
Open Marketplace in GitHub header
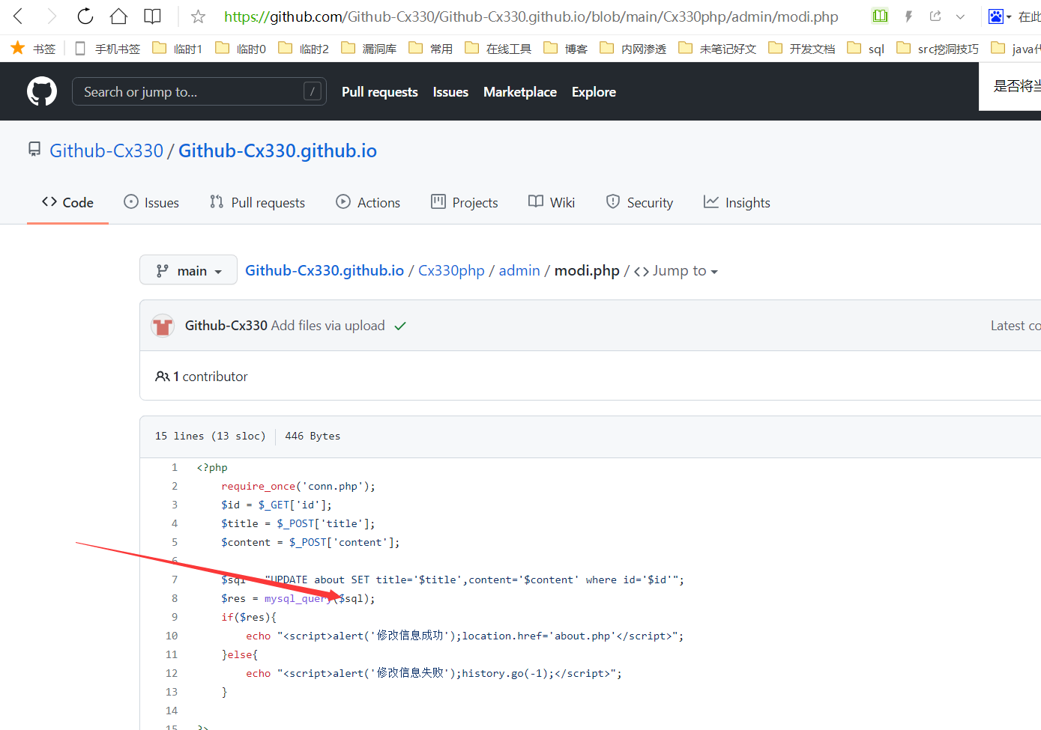520,92
